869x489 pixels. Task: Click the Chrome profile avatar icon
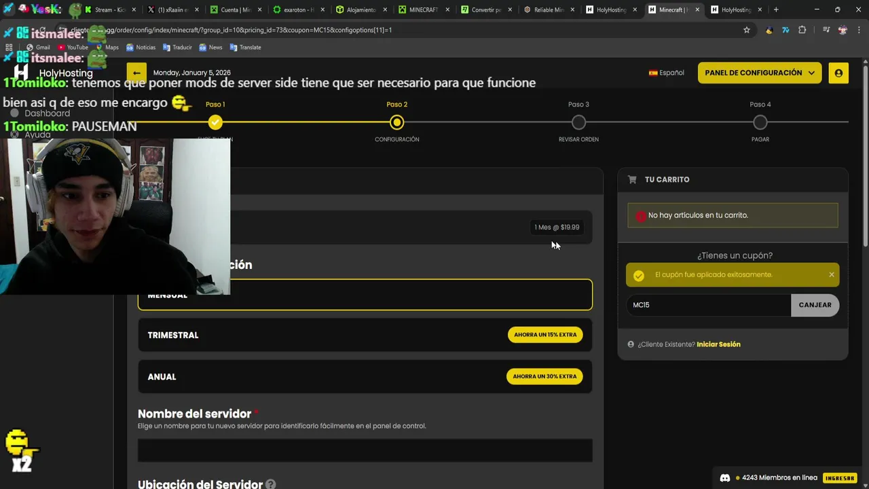(843, 30)
